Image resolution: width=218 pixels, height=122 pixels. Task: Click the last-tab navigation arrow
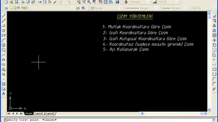pyautogui.click(x=21, y=114)
